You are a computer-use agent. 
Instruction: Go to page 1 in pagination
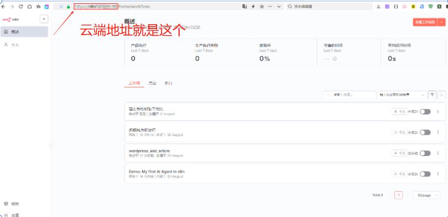click(x=398, y=195)
